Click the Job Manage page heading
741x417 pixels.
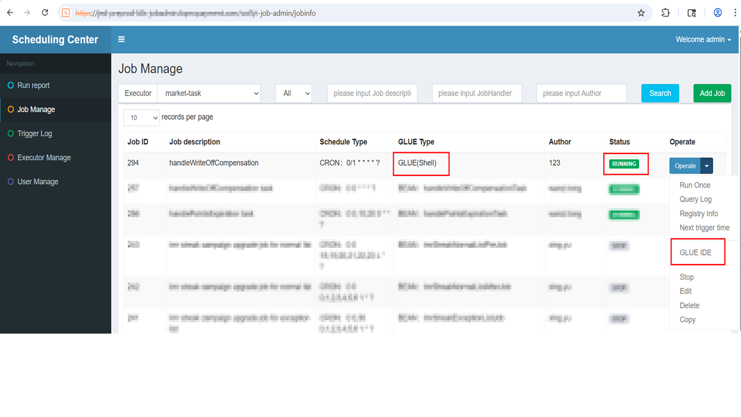pyautogui.click(x=151, y=69)
